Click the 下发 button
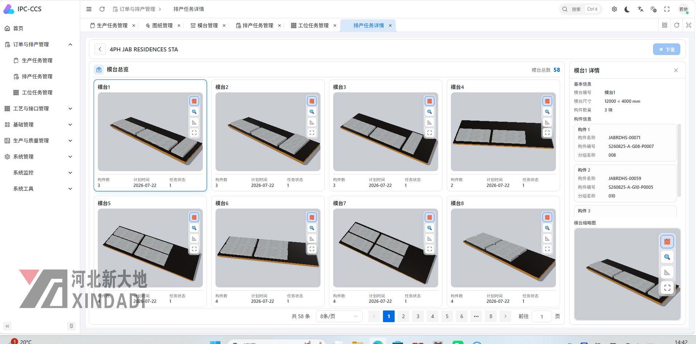 [666, 50]
